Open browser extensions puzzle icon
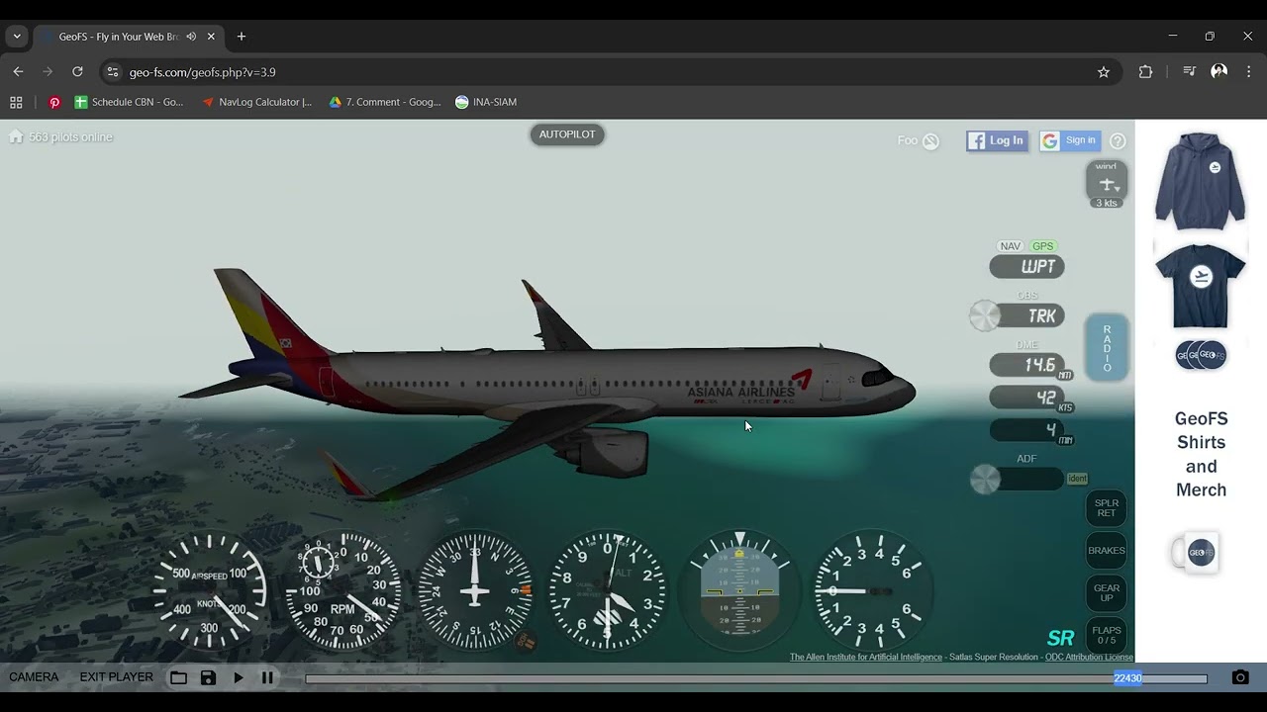Screen dimensions: 1267x712 tap(1145, 71)
